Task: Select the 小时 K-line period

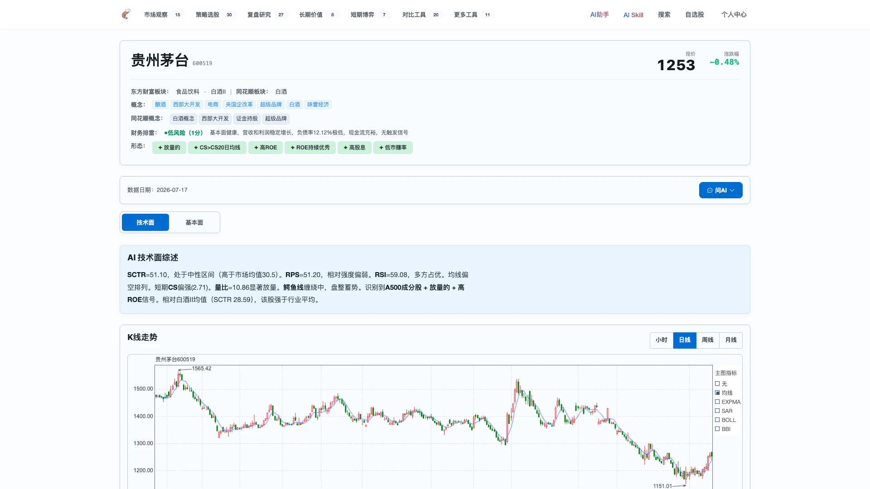Action: pyautogui.click(x=662, y=340)
